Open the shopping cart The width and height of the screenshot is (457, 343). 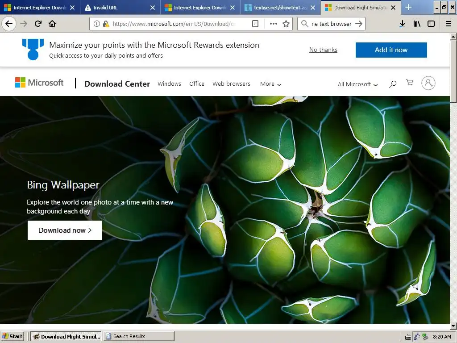click(410, 83)
